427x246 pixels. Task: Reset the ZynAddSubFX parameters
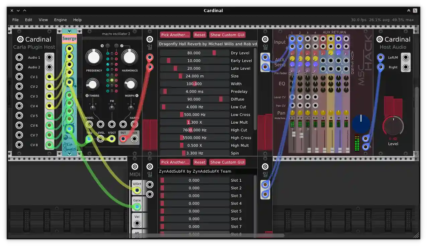[200, 162]
